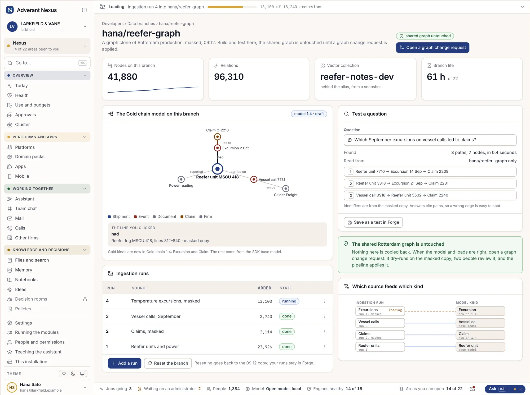The width and height of the screenshot is (530, 395).
Task: Open row options for ingestion run 4
Action: pos(325,301)
